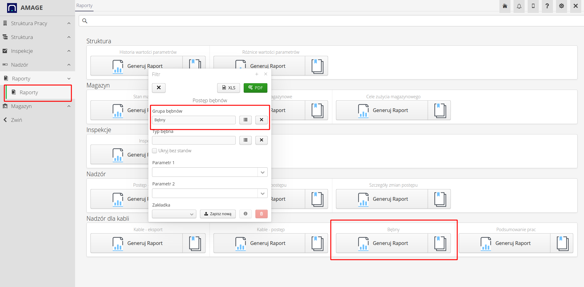584x287 pixels.
Task: Enable Ukryj bez stanów checkbox
Action: (x=155, y=151)
